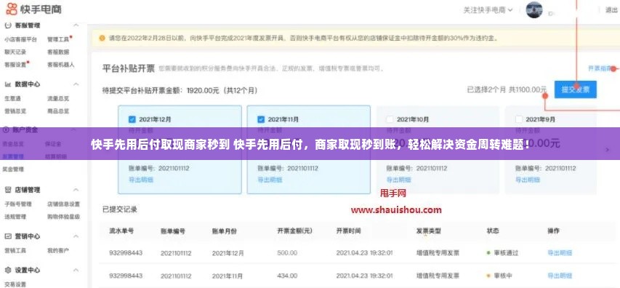Click the blue 提交发票 button
Viewport: 620px width, 288px height.
pos(576,89)
